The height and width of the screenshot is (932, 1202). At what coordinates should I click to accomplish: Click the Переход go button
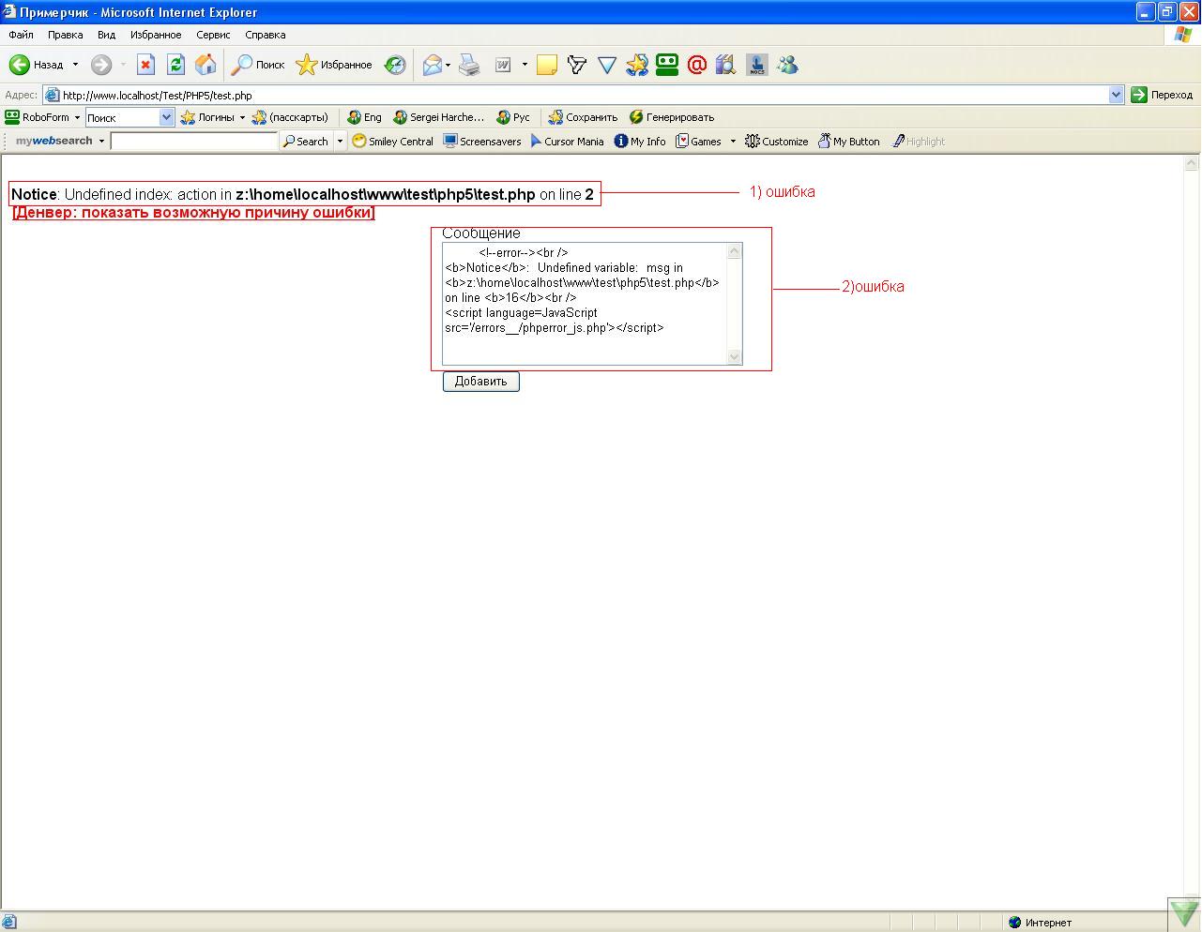(x=1162, y=95)
